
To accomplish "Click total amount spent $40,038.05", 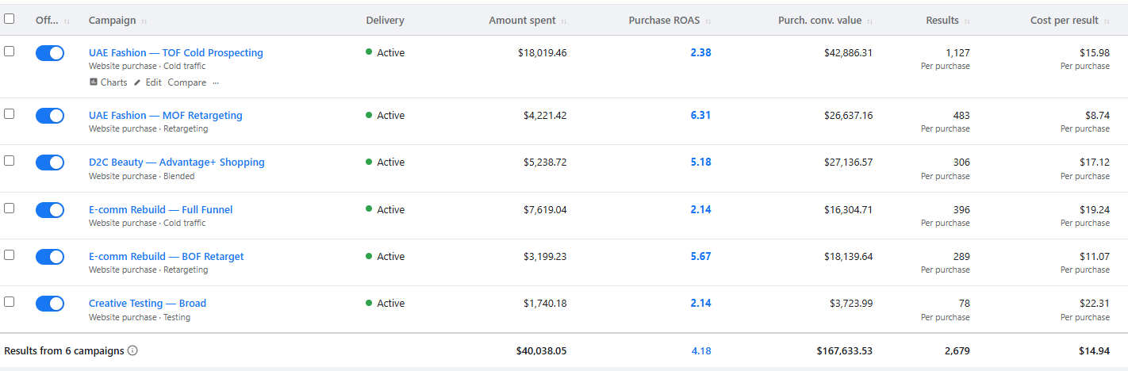I will (x=542, y=350).
